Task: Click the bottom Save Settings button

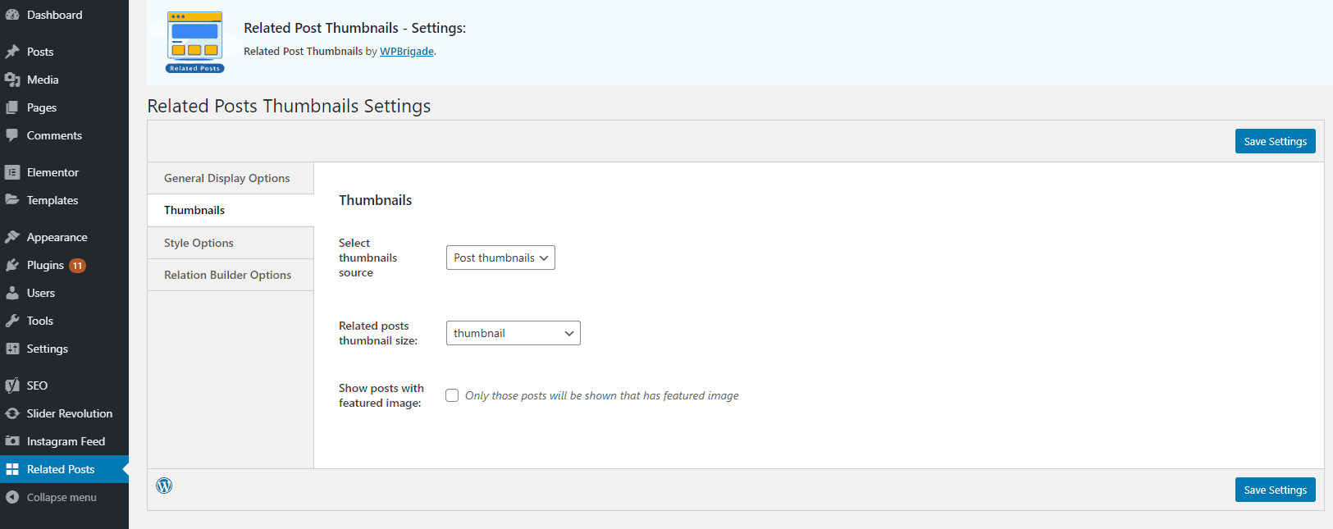Action: point(1275,490)
